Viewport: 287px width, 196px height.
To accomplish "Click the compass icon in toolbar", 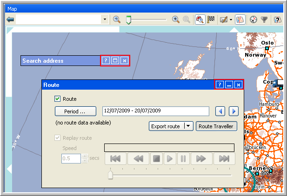I will click(254, 20).
